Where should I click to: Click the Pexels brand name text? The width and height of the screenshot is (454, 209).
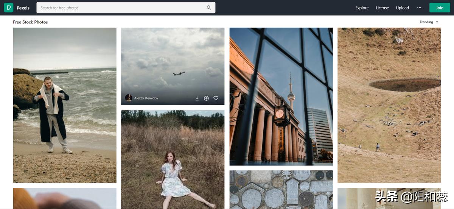23,8
